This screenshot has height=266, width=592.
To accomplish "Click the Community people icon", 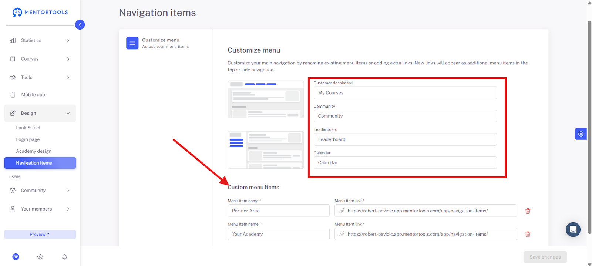I will [13, 190].
